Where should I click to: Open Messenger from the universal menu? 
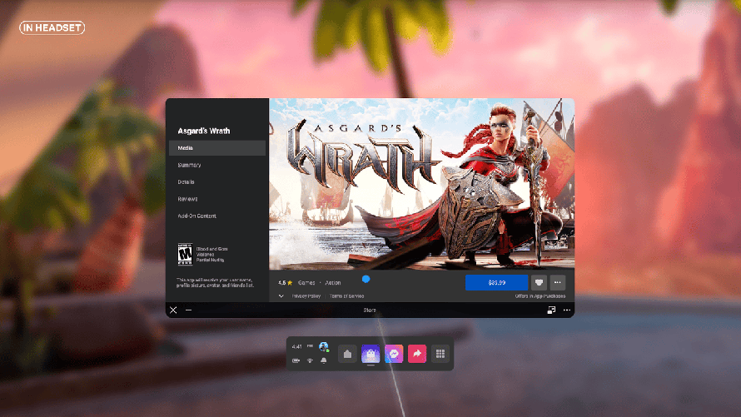[394, 354]
